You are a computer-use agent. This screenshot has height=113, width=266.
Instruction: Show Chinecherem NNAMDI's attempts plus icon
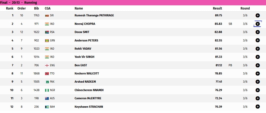click(x=258, y=90)
